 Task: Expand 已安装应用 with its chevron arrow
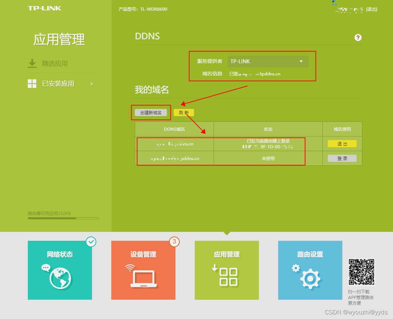click(92, 84)
